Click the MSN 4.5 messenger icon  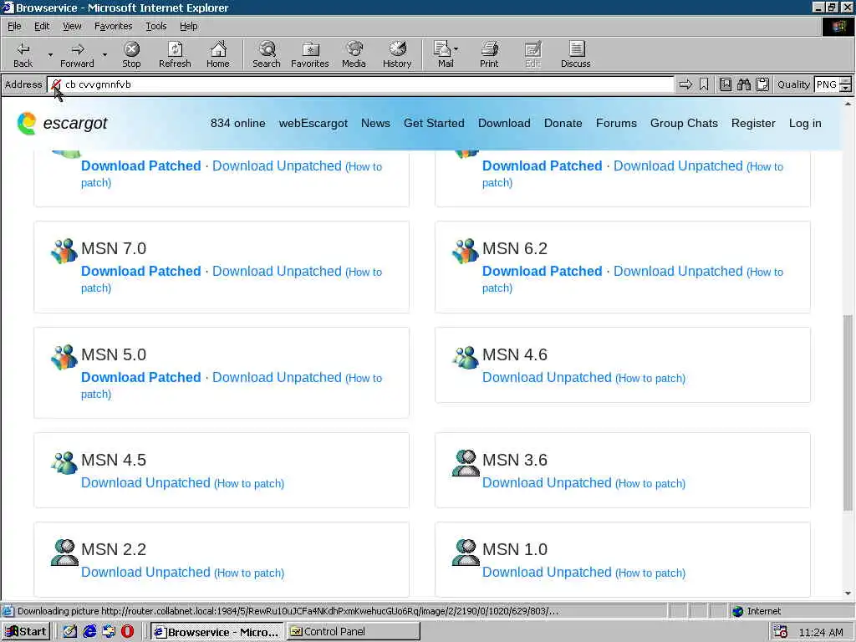point(64,462)
